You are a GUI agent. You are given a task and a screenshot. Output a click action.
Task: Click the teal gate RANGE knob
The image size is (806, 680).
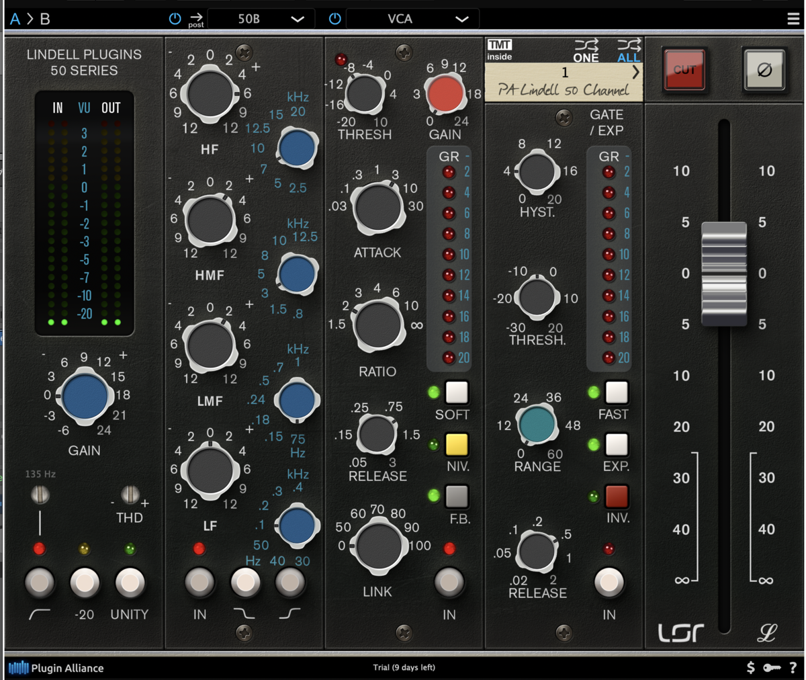pos(537,425)
